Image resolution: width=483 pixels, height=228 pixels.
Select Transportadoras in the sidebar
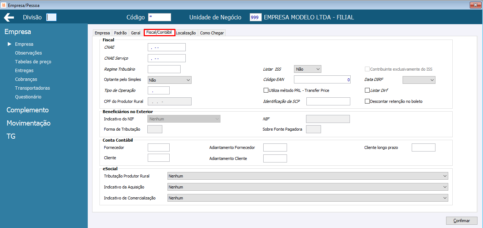pyautogui.click(x=33, y=88)
